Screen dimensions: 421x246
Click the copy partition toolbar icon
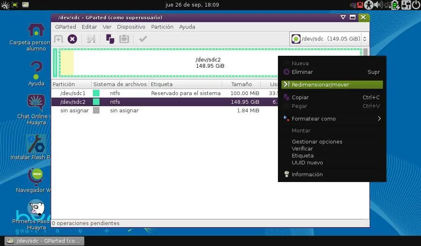click(x=110, y=39)
